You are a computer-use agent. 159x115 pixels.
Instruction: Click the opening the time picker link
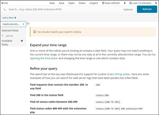coord(42,58)
